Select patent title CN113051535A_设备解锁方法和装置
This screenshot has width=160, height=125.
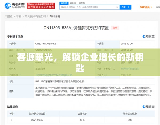tap(76, 28)
